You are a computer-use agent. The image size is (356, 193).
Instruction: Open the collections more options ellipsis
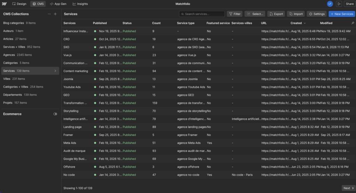pyautogui.click(x=49, y=14)
